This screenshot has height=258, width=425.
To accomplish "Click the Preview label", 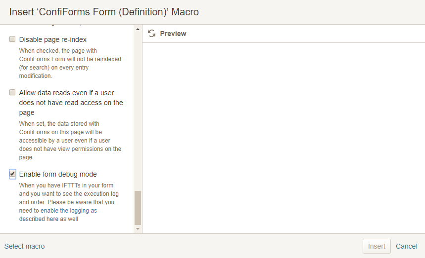I will tap(173, 34).
